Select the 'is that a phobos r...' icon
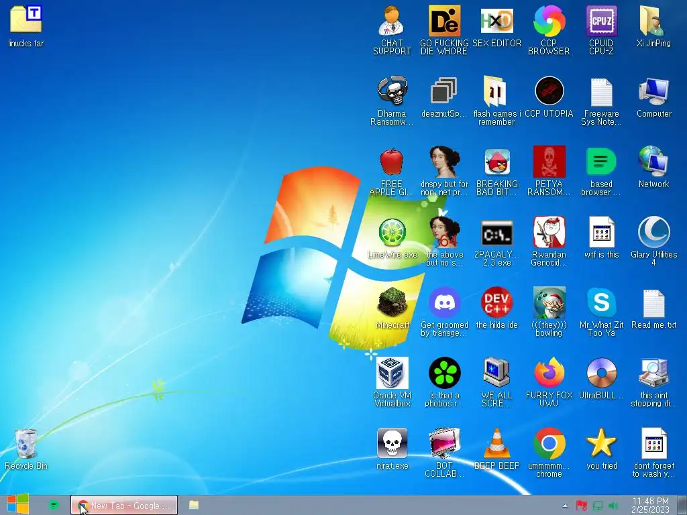The image size is (687, 515). point(444,383)
